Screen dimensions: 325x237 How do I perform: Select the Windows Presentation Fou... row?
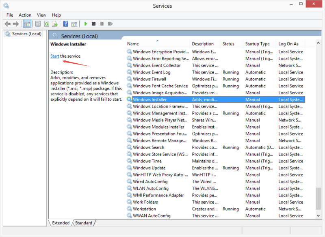[x=215, y=134]
